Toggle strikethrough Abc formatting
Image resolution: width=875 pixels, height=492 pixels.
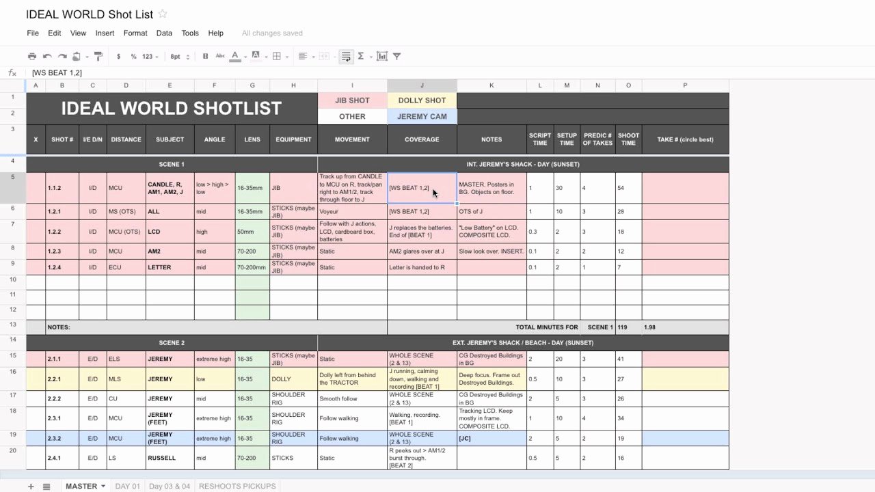pyautogui.click(x=220, y=56)
